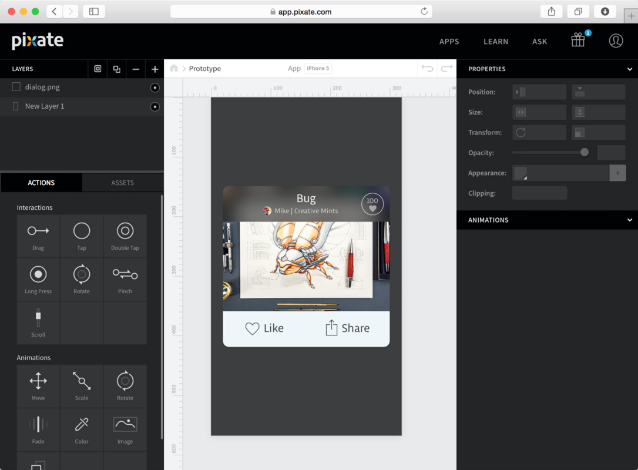Open the APPS menu
This screenshot has height=470, width=638.
pos(449,42)
